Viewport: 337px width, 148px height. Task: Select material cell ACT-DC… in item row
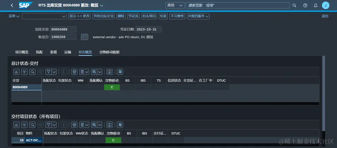point(34,140)
